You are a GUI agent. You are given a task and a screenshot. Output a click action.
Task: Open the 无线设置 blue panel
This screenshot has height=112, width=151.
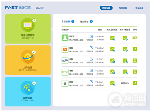tap(28, 92)
